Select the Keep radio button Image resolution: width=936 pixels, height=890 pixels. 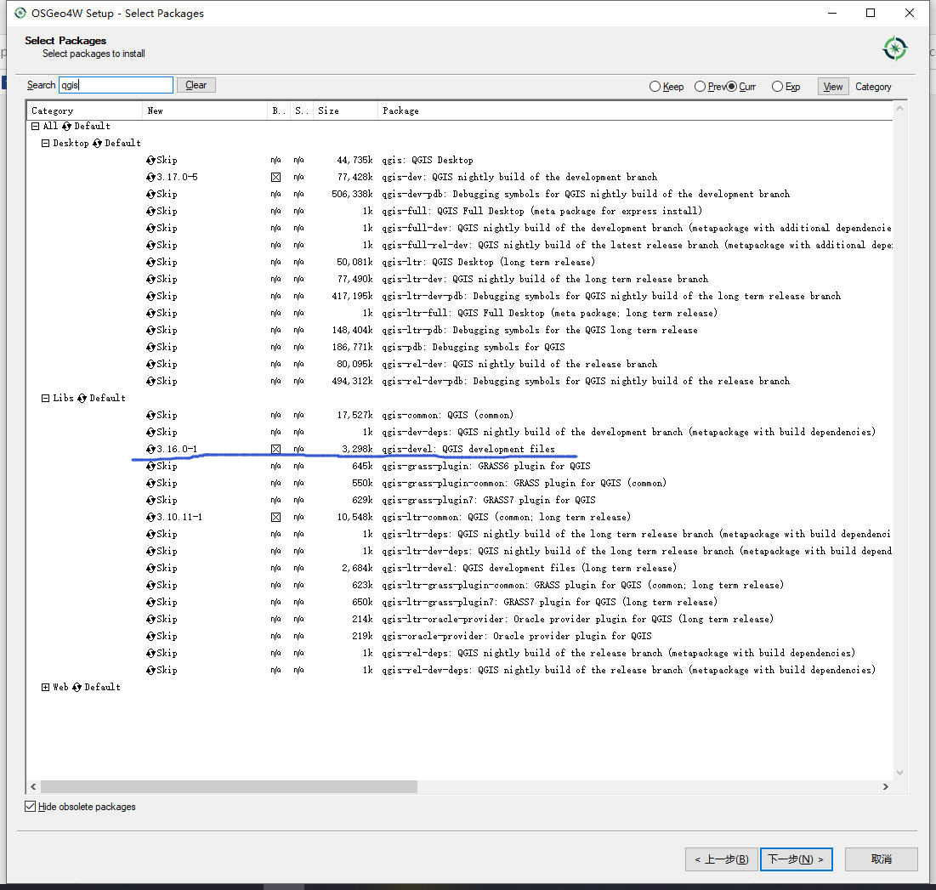tap(655, 86)
